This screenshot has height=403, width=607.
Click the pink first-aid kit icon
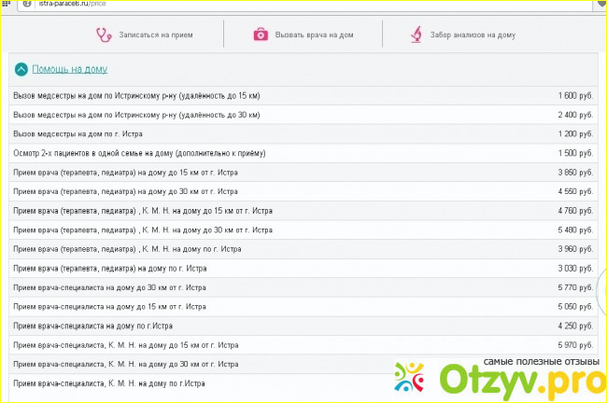pos(261,35)
